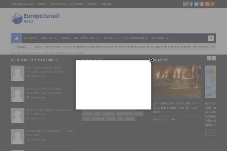The height and width of the screenshot is (151, 227).
Task: Click avatar beside 'Je suis chrétien d'Orient'
Action: (17, 94)
